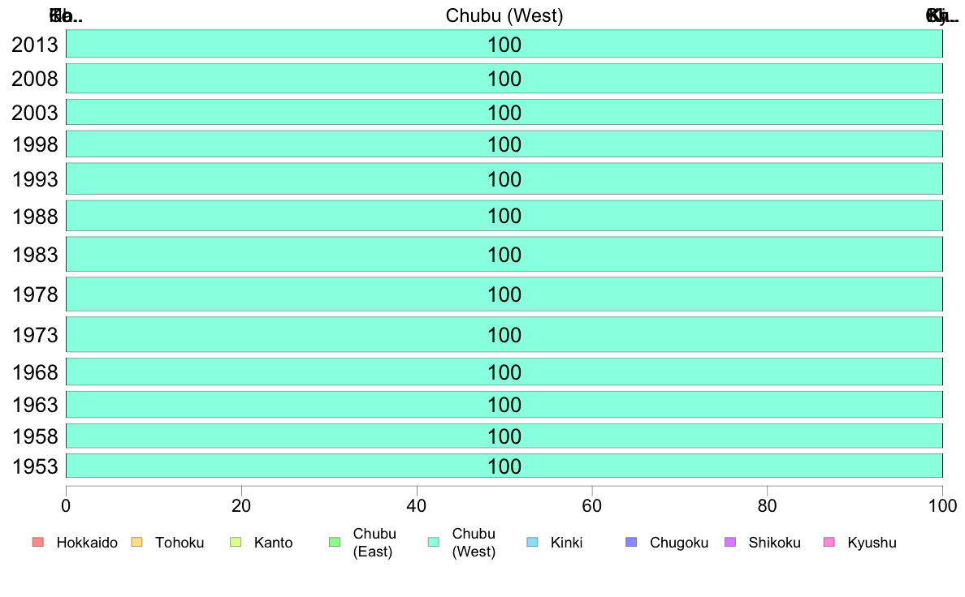The image size is (965, 597).
Task: Click the Shikoku purple legend swatch
Action: tap(729, 543)
